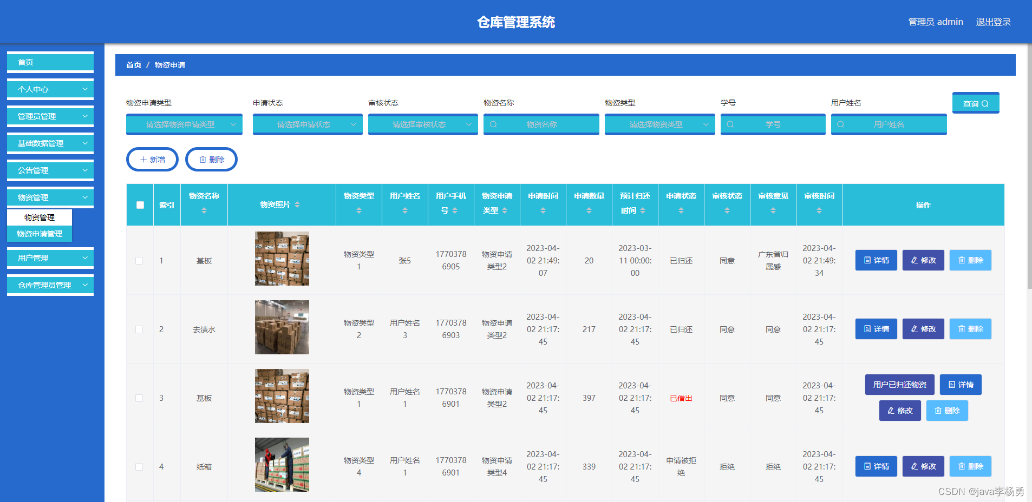
Task: Click into the 学号 search input
Action: click(773, 124)
